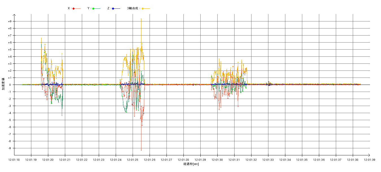Click the arrow tip at the right end of the time axis
Screen dimensions: 381x172
pos(369,155)
